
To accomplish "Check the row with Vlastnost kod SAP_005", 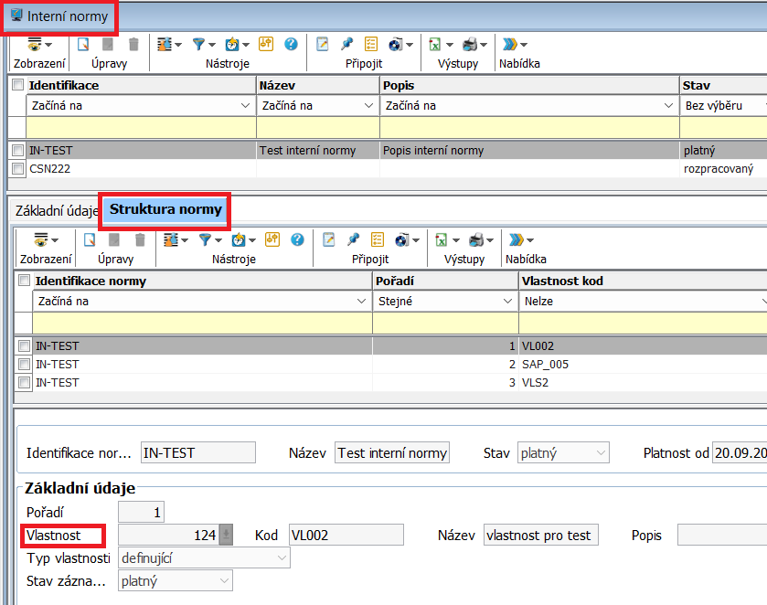I will (x=24, y=364).
